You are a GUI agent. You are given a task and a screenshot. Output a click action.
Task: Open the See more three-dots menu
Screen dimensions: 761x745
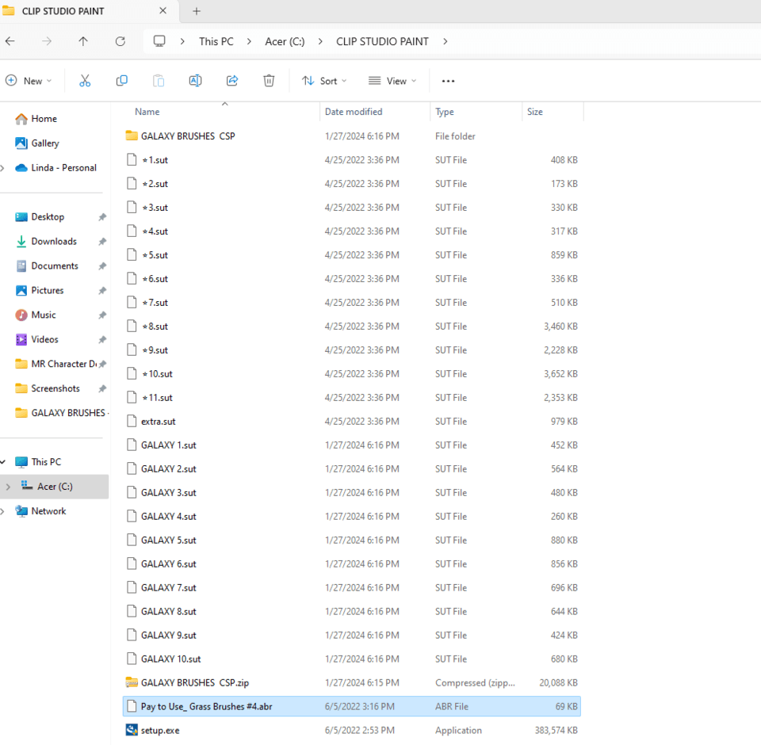click(x=448, y=81)
